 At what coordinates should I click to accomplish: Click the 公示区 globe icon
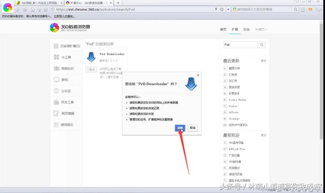coord(56,91)
